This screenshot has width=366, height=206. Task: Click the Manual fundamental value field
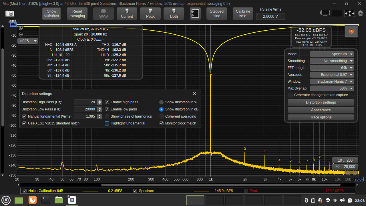pyautogui.click(x=85, y=116)
